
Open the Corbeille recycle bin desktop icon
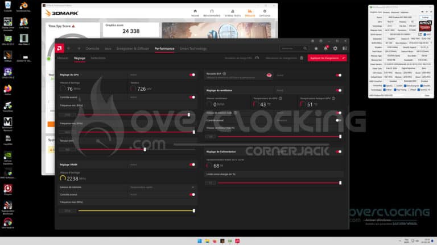(x=8, y=5)
